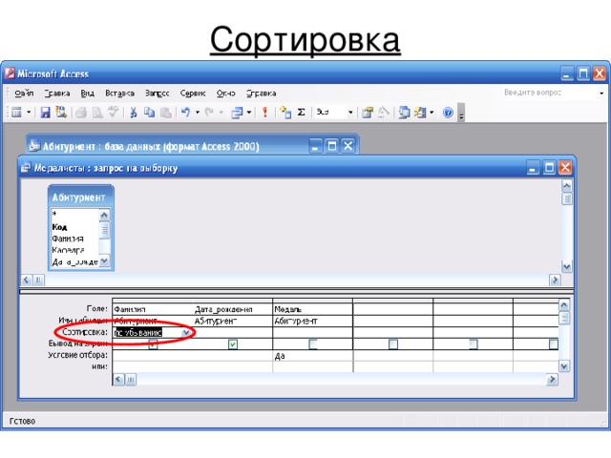Click the Медаль field cell in the grid
The image size is (611, 458).
tap(313, 309)
